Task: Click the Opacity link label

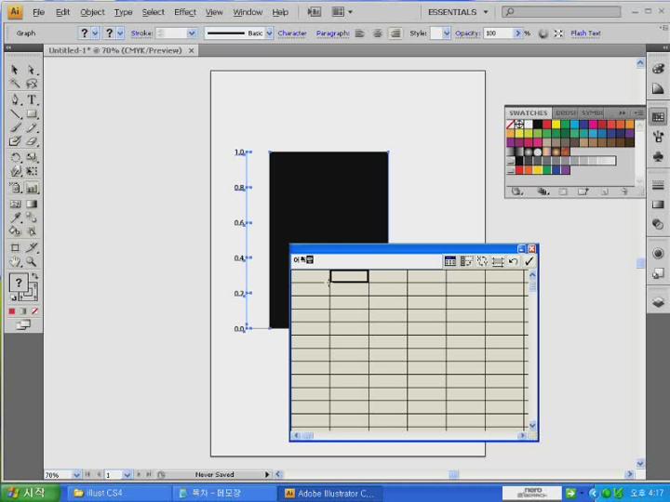Action: coord(468,33)
